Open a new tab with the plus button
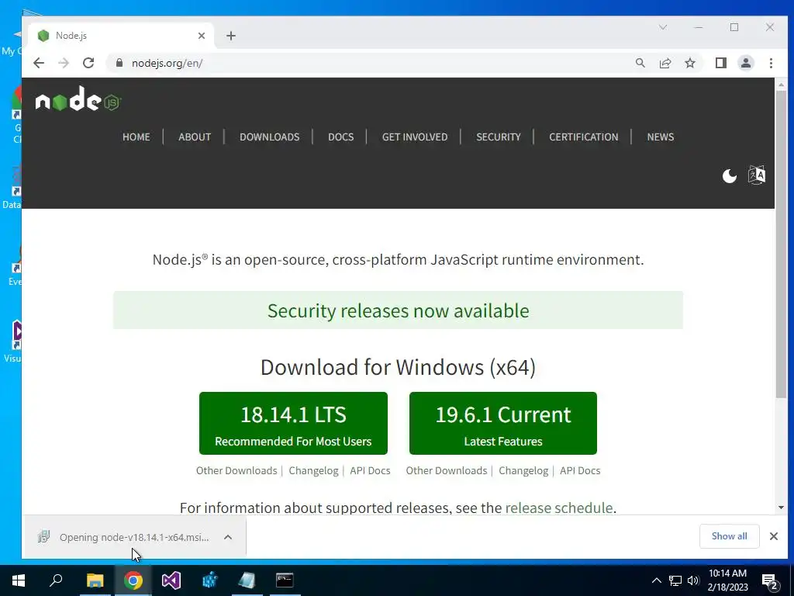The image size is (794, 596). 231,36
